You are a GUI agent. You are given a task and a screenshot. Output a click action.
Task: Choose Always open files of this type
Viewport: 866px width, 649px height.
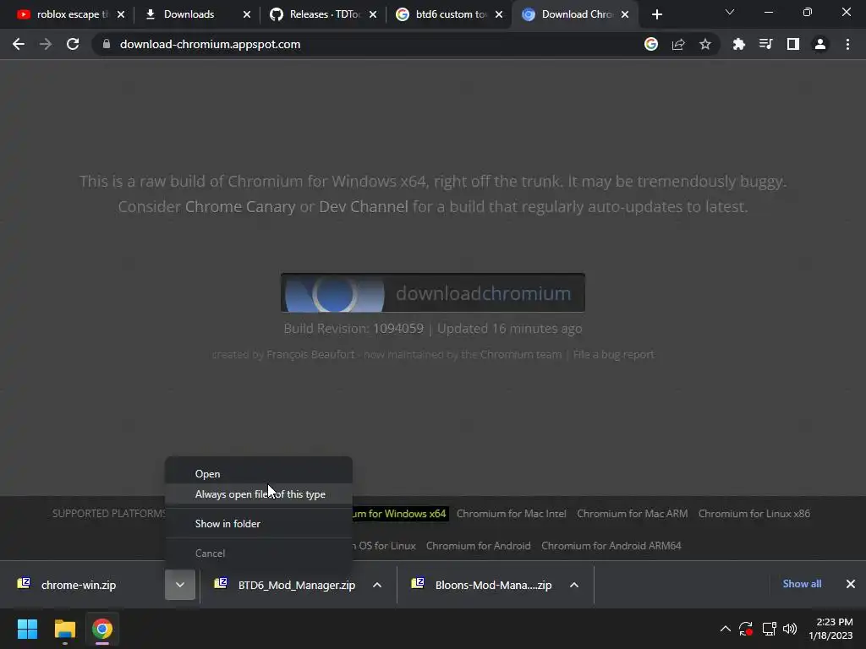point(259,494)
